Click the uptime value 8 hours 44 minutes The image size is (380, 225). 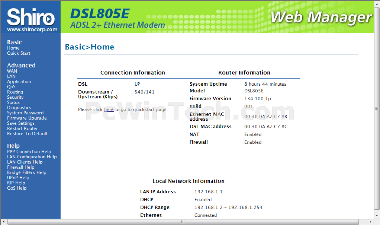[265, 84]
